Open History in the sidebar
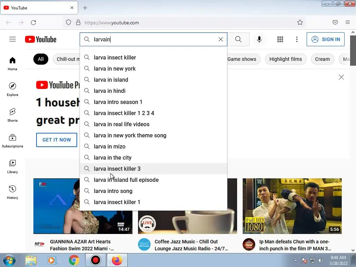This screenshot has height=267, width=356. coord(13,192)
